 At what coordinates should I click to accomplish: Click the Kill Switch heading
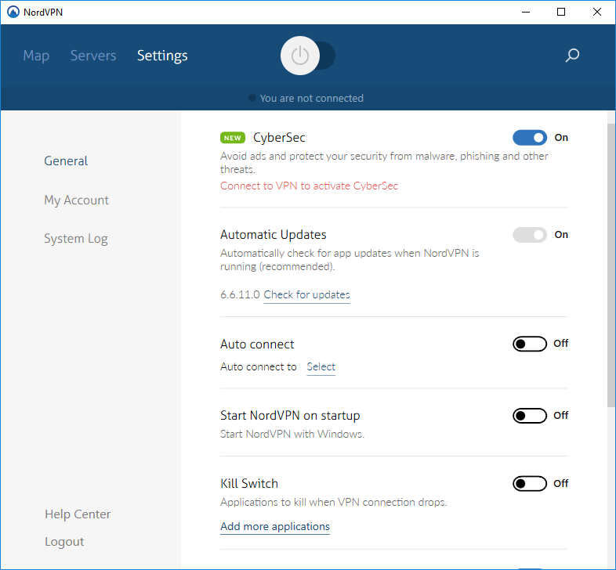point(249,484)
